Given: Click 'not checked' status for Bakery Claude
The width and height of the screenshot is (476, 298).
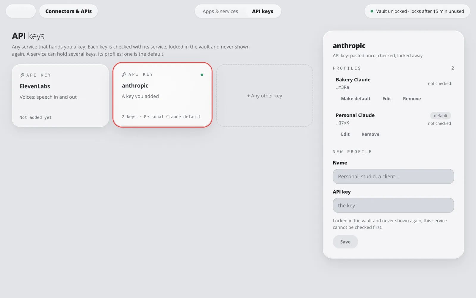Looking at the screenshot, I should click(x=439, y=83).
